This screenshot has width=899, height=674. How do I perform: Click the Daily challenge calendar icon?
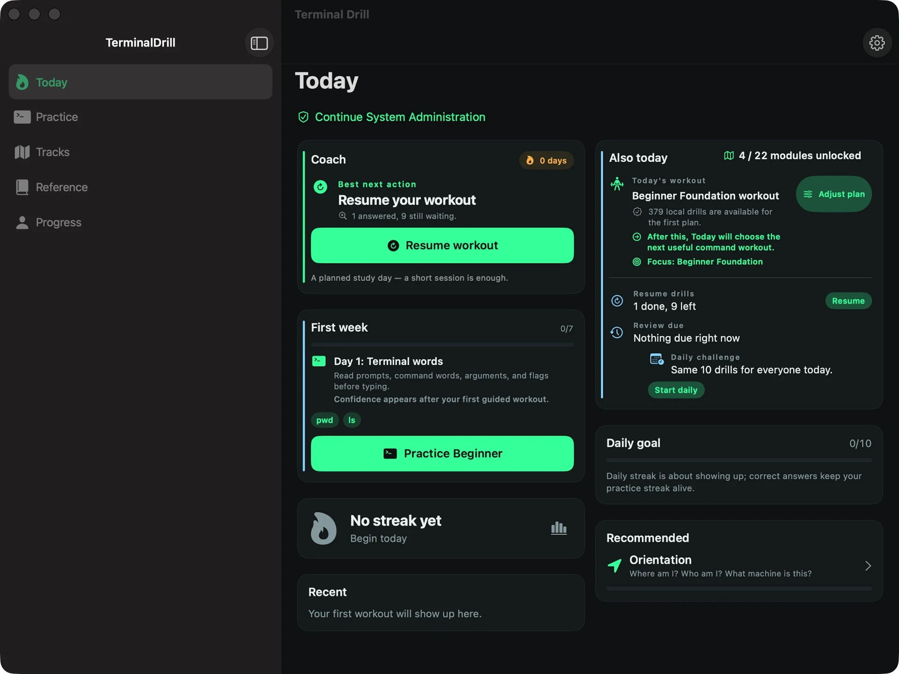(656, 359)
